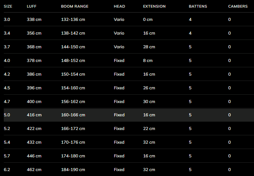Image resolution: width=254 pixels, height=176 pixels.
Task: Select the BOOM RANGE column header
Action: click(75, 6)
